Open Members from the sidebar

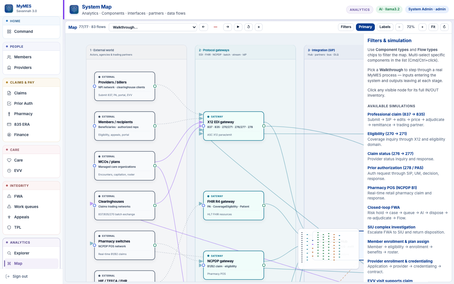31,57
